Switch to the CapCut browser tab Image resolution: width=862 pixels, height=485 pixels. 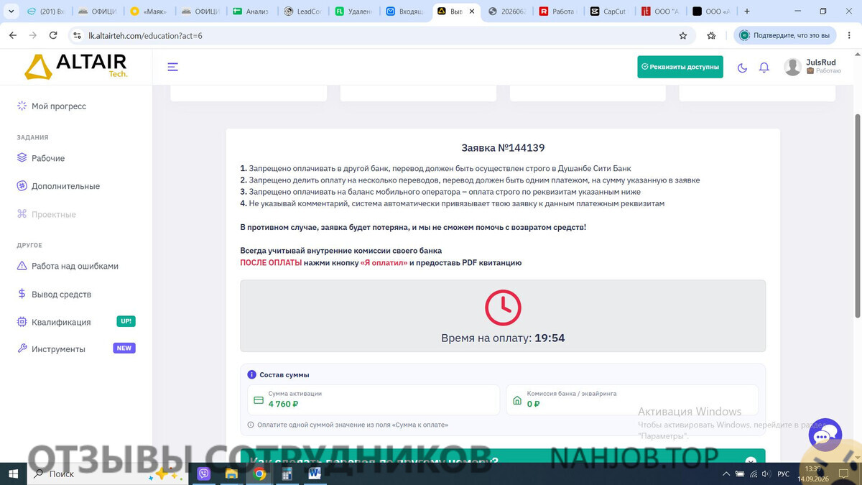click(608, 11)
